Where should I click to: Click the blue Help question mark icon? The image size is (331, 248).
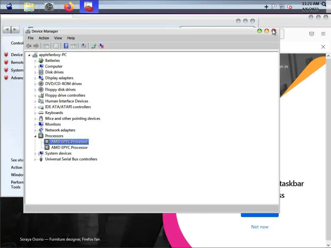click(66, 46)
